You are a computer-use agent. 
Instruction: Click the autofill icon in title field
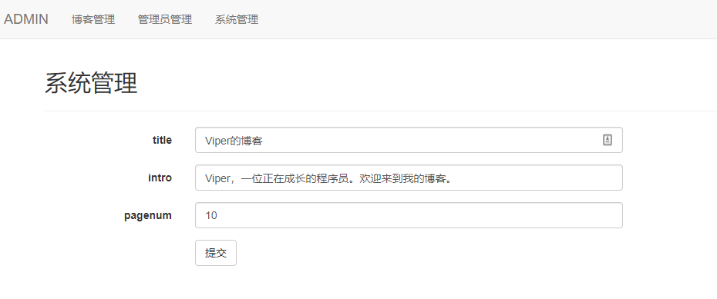click(x=608, y=140)
